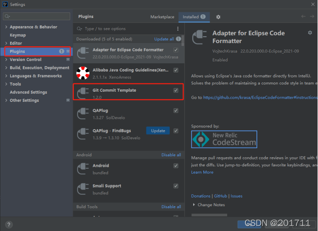Toggle the QAPlug plugin checkbox
This screenshot has width=318, height=231.
[176, 110]
